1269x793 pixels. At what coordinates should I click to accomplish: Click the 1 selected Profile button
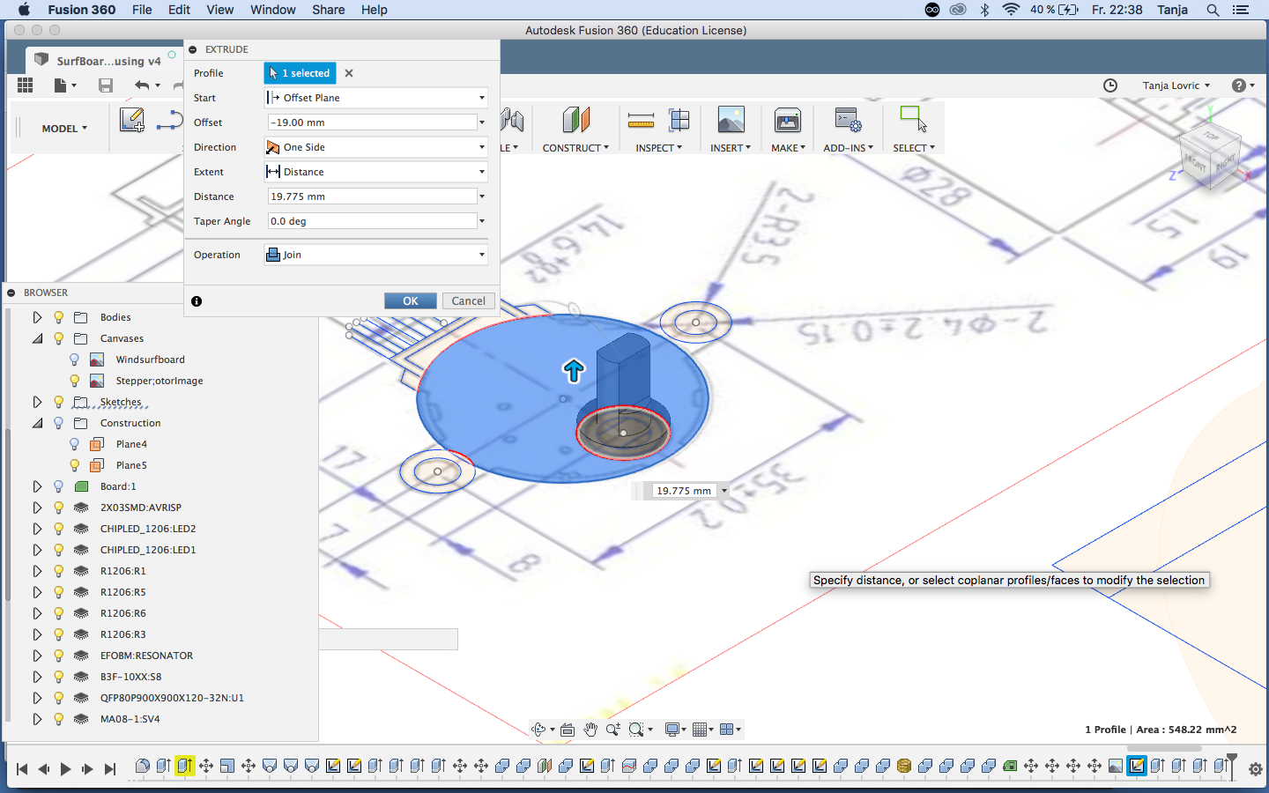pyautogui.click(x=300, y=73)
